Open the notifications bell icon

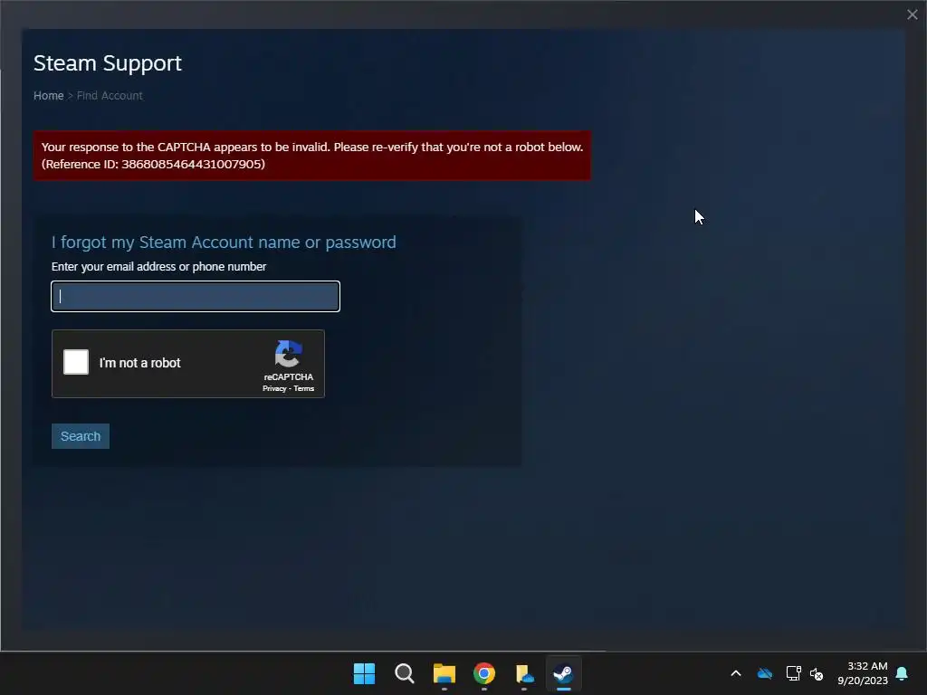click(x=903, y=673)
